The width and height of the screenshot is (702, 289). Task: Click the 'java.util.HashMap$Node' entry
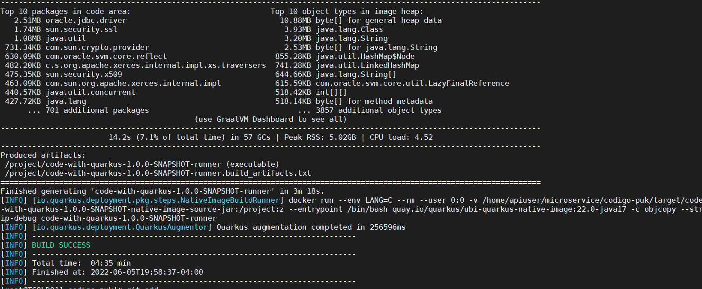[x=365, y=57]
